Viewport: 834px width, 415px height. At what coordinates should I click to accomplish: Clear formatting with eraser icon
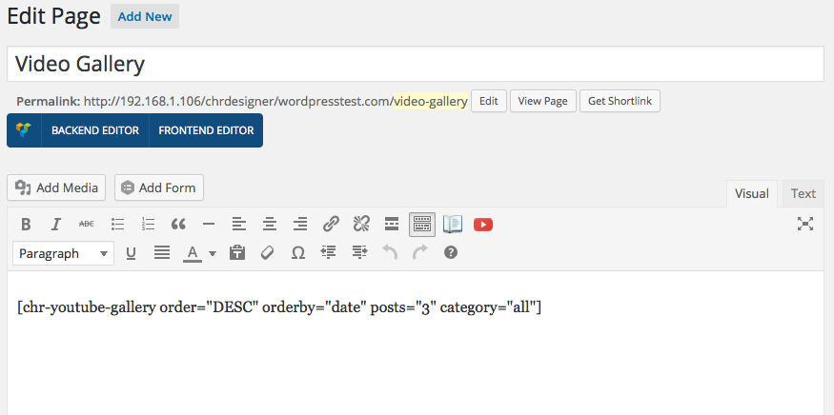click(267, 253)
